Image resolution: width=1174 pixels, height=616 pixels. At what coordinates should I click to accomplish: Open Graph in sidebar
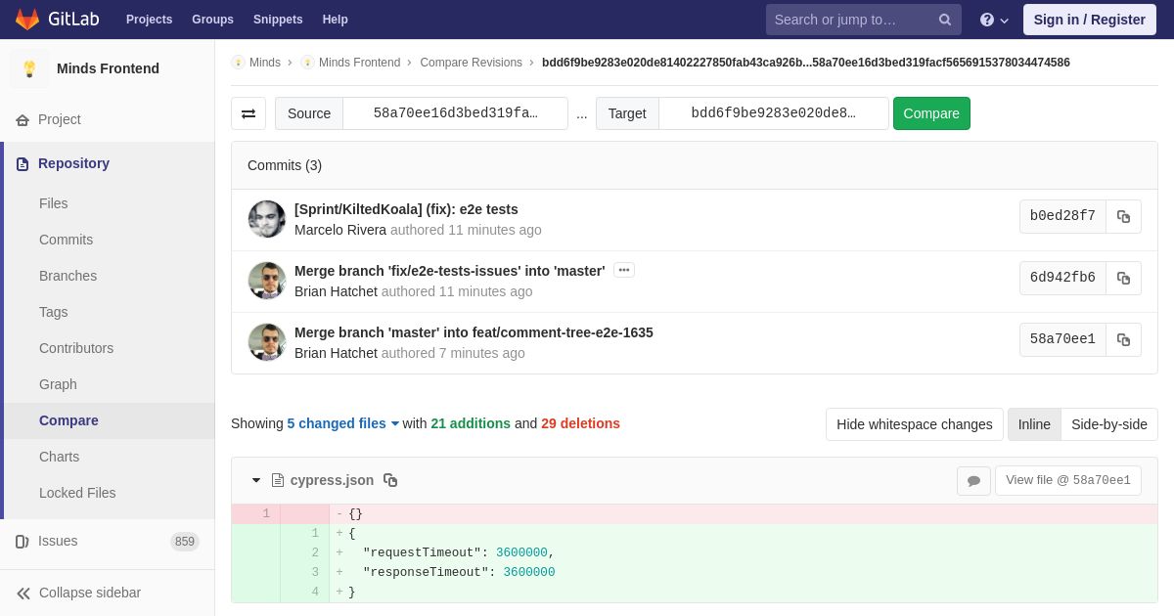(58, 384)
